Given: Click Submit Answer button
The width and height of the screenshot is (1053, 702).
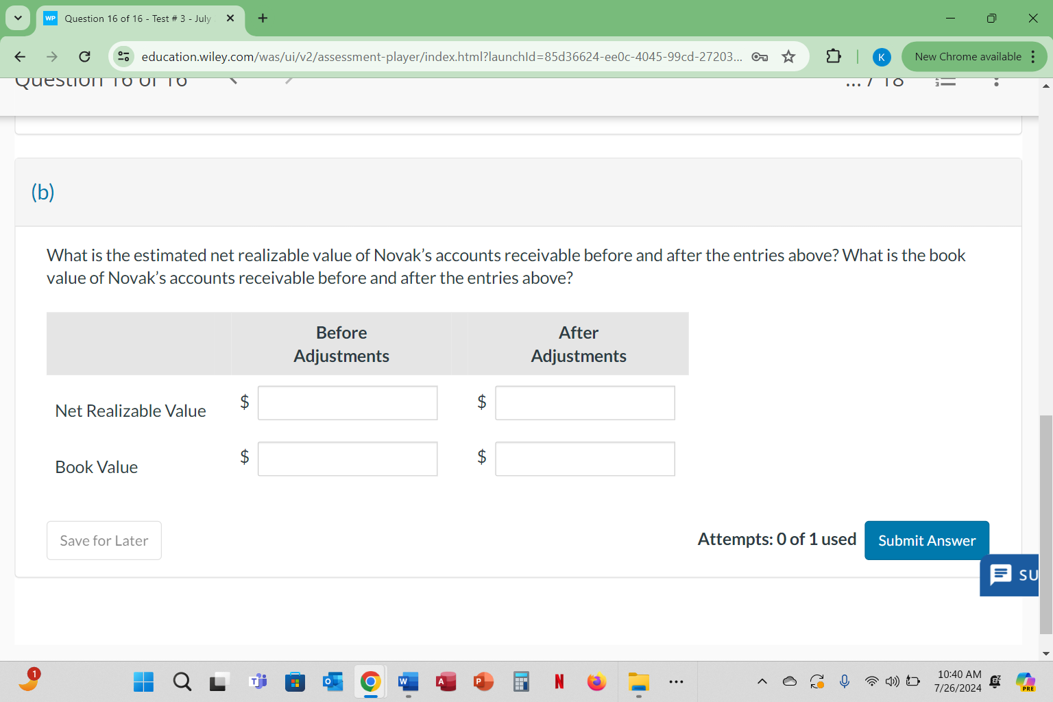Looking at the screenshot, I should 927,540.
